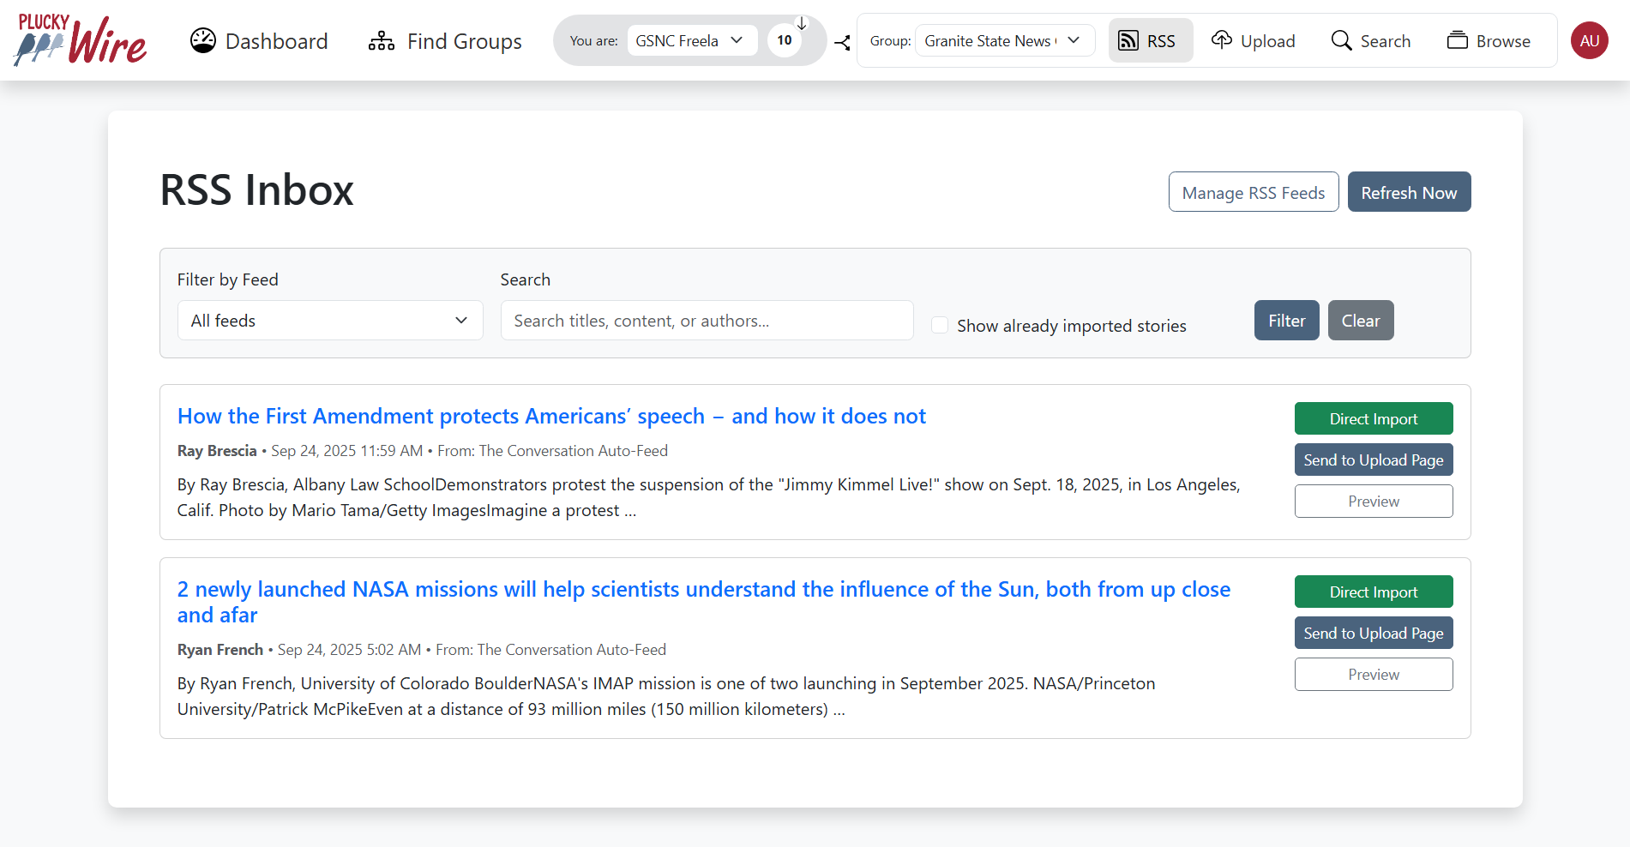Enable Show already imported stories checkbox
This screenshot has height=847, width=1630.
940,325
